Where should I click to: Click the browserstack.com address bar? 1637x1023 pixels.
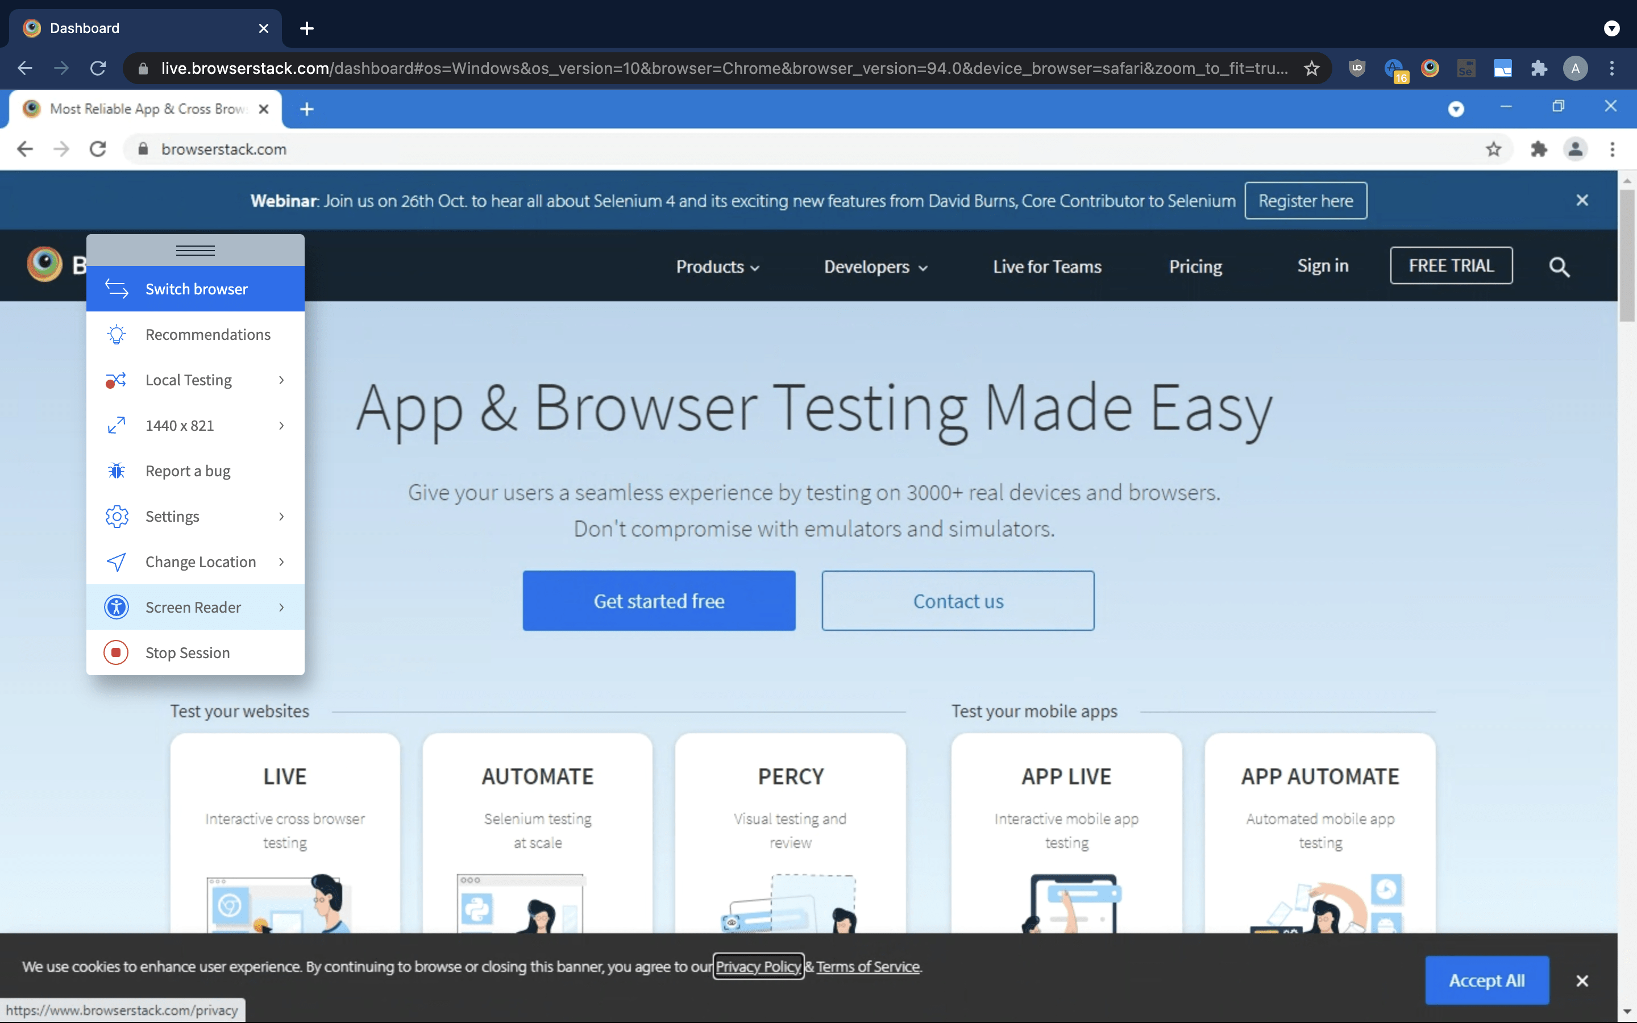pos(223,149)
